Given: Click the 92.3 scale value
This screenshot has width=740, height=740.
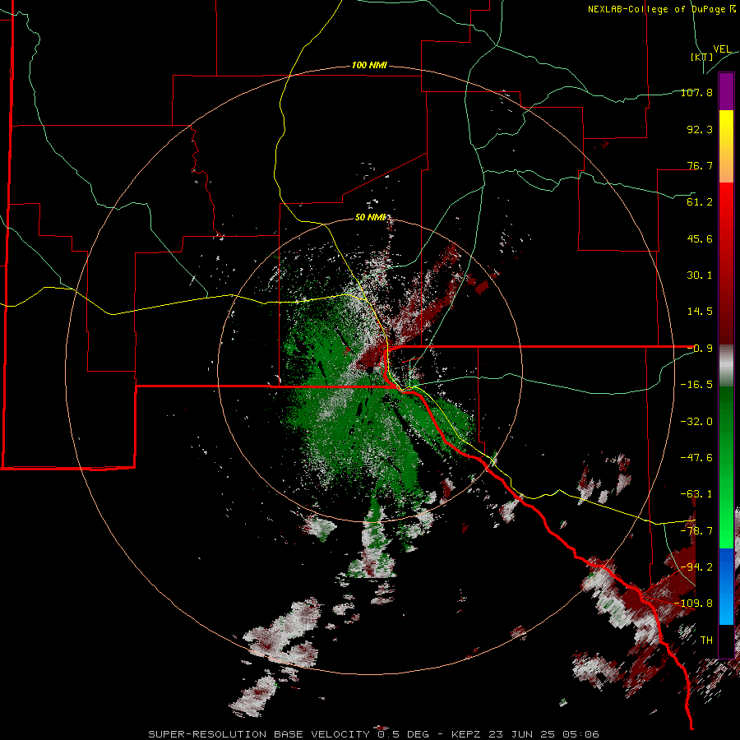Looking at the screenshot, I should click(700, 129).
